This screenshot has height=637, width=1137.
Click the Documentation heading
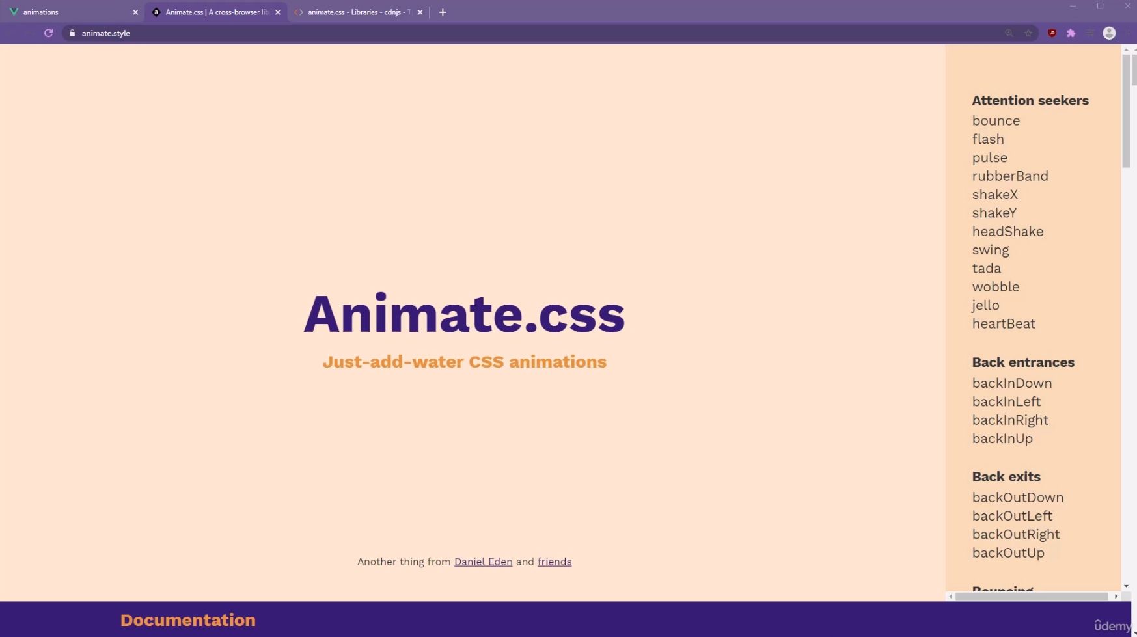[188, 620]
